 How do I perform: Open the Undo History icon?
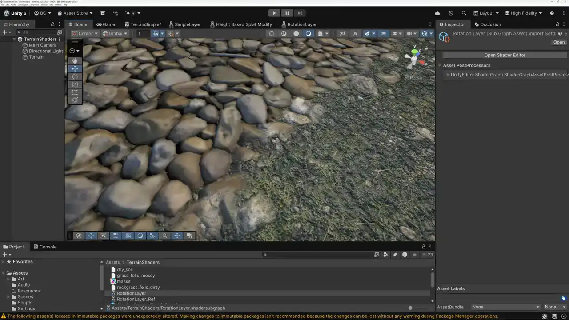[x=451, y=13]
